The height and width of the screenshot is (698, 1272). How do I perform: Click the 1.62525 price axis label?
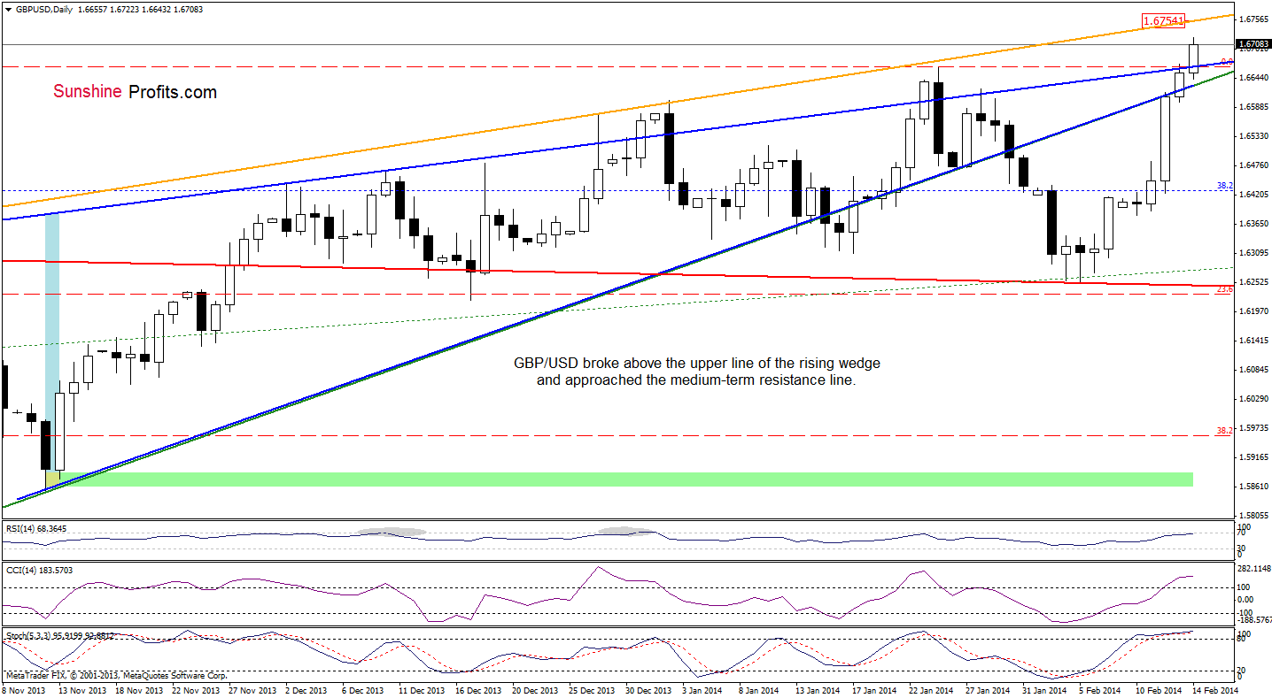click(x=1253, y=282)
